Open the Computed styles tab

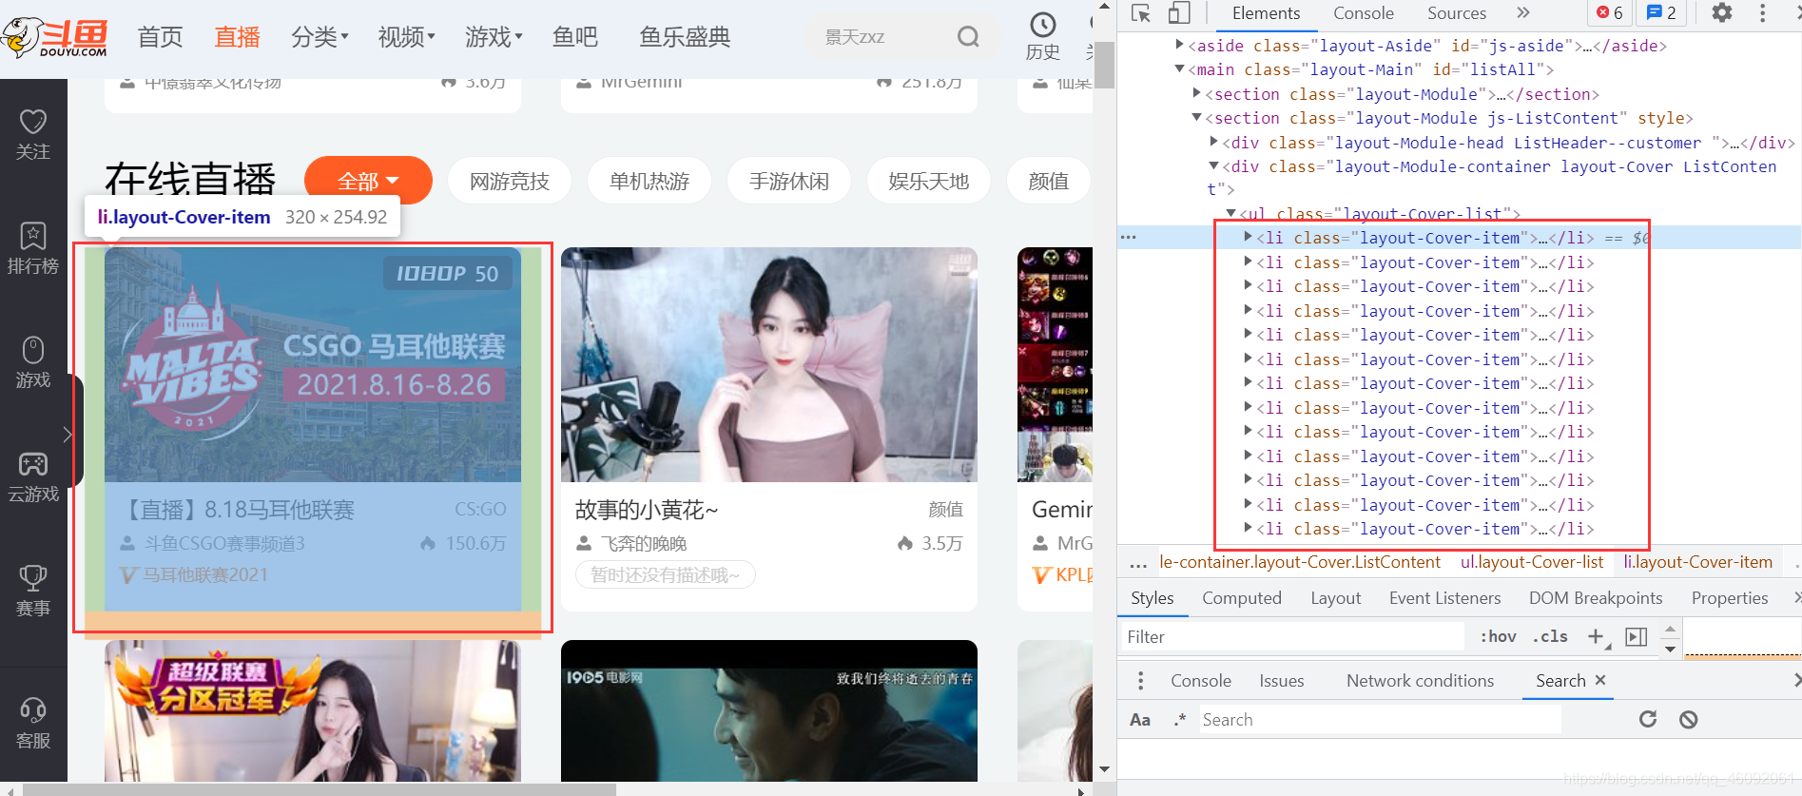(1241, 598)
